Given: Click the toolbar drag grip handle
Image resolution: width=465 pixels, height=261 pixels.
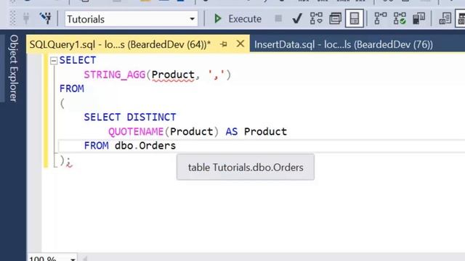Looking at the screenshot, I should pos(13,19).
